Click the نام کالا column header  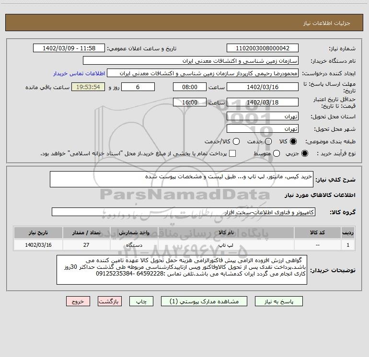click(x=226, y=232)
